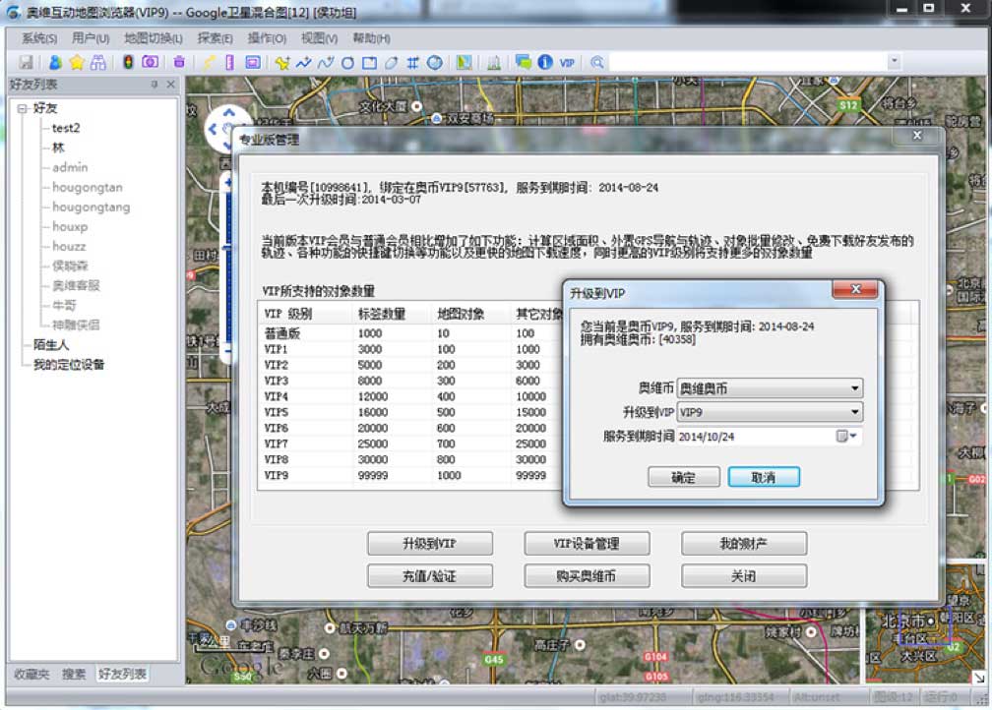
Task: Select friend hougongtang in the list
Action: point(91,207)
